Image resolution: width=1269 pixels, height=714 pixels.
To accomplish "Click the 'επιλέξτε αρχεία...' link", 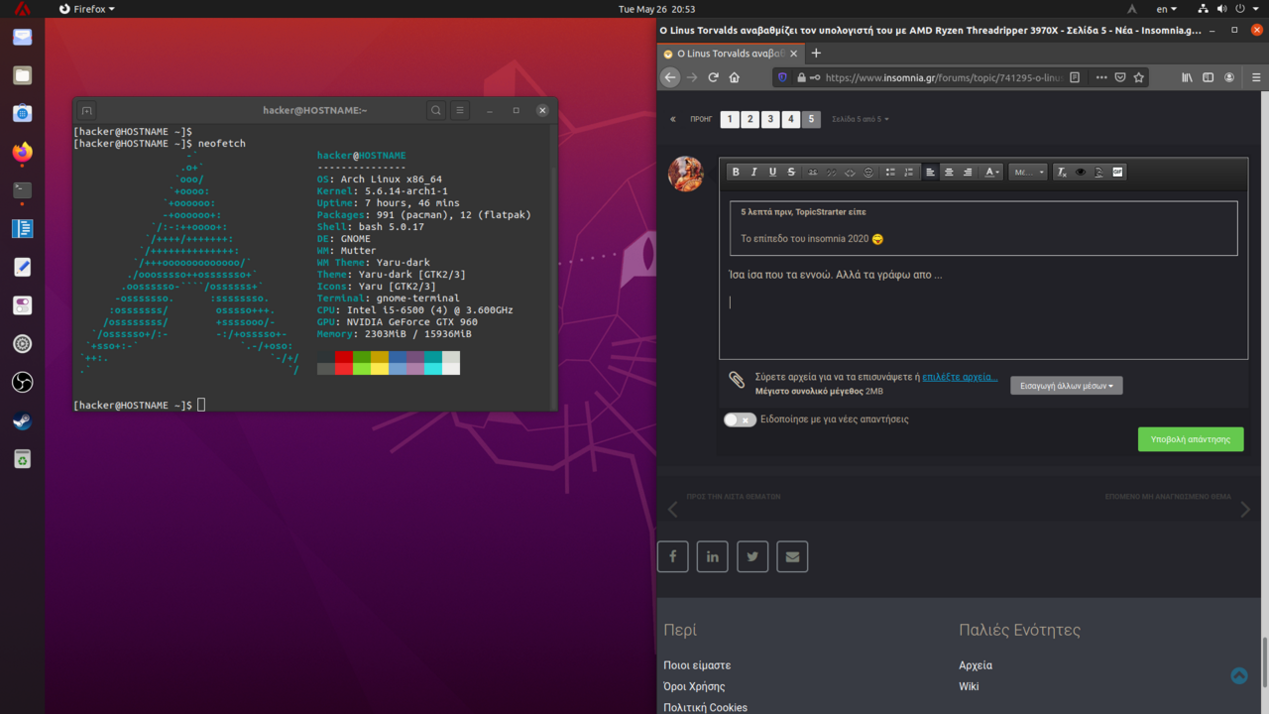I will coord(960,377).
